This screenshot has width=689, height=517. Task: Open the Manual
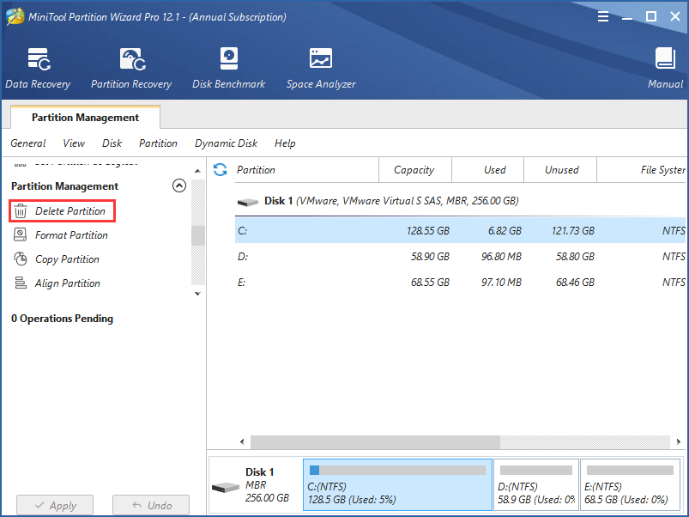point(665,68)
